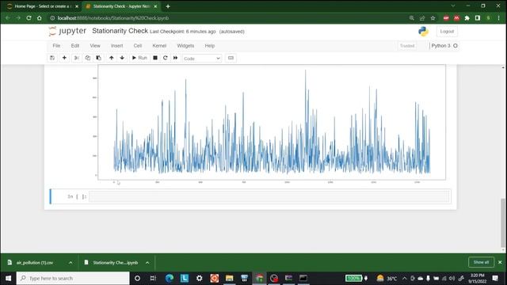Open the Help menu
Viewport: 507px width, 285px height.
click(x=209, y=46)
